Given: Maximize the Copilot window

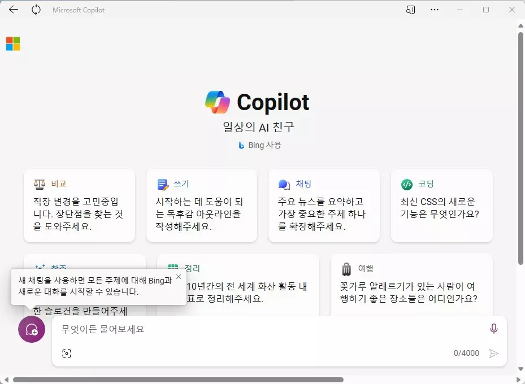Looking at the screenshot, I should pyautogui.click(x=486, y=10).
